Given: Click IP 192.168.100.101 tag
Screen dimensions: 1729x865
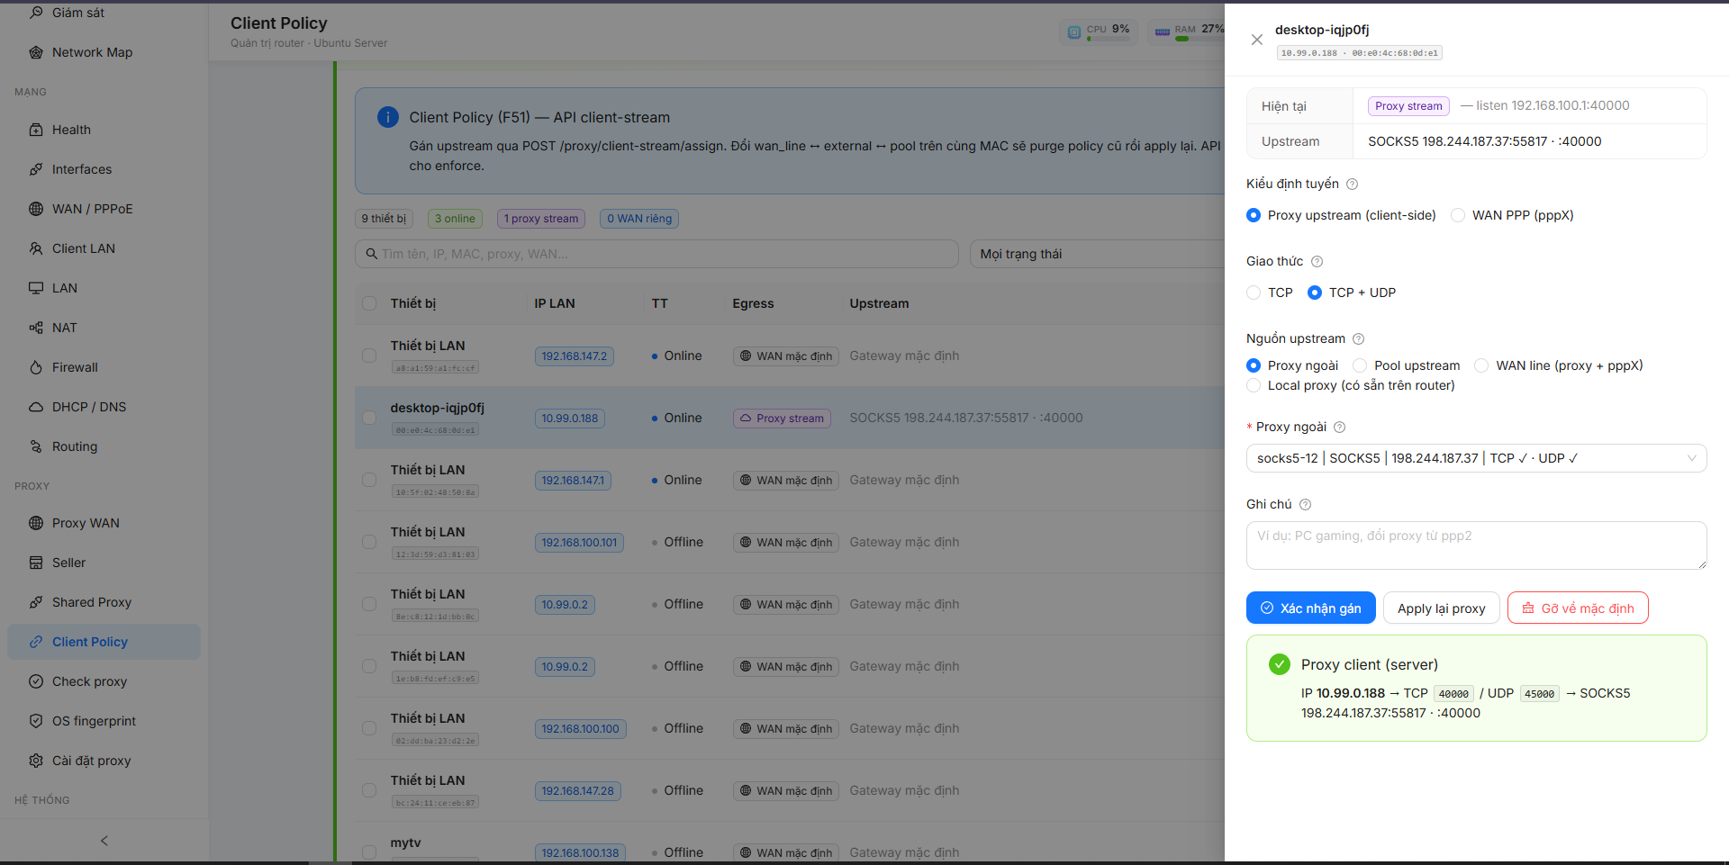Looking at the screenshot, I should [x=579, y=542].
